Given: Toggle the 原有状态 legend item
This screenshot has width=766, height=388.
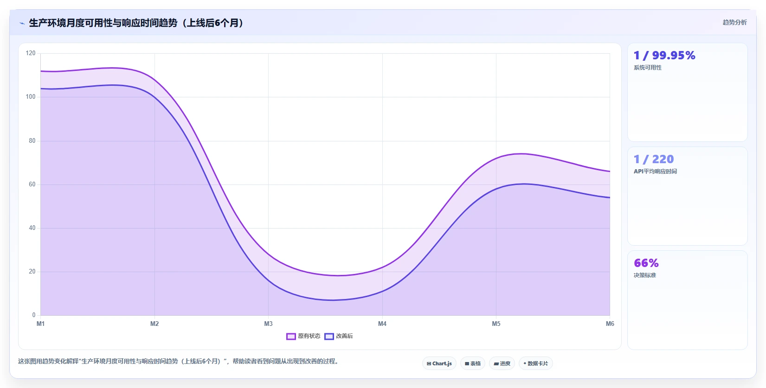Looking at the screenshot, I should pos(303,336).
